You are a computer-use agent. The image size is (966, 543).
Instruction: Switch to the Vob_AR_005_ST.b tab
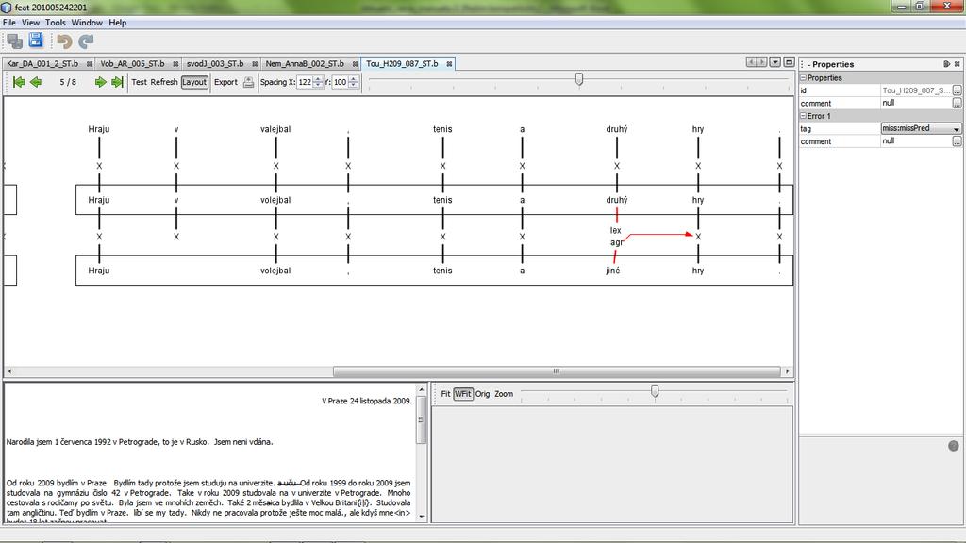132,64
